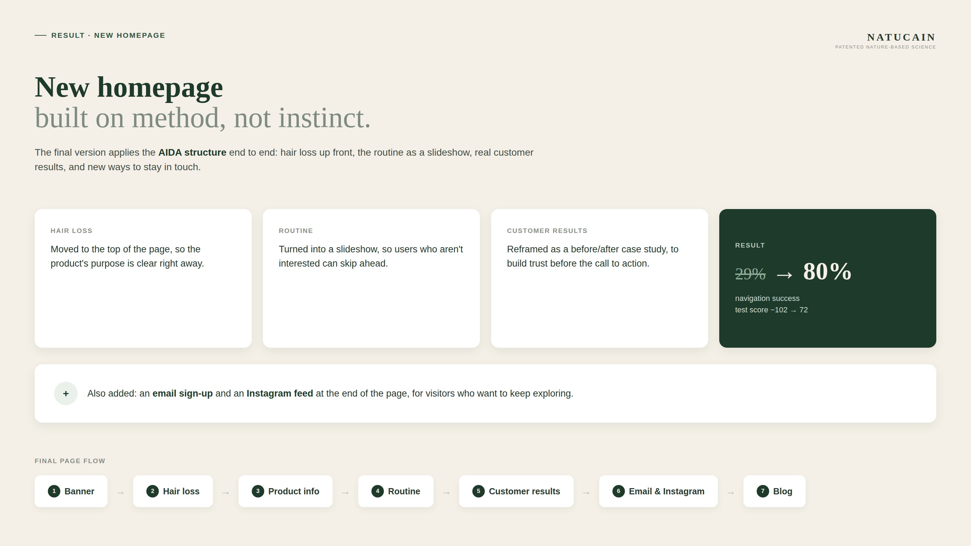The image size is (971, 546).
Task: Select the Hair loss step label
Action: click(x=181, y=491)
